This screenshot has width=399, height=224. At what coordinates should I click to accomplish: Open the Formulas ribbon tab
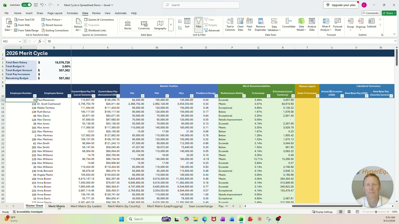click(72, 13)
